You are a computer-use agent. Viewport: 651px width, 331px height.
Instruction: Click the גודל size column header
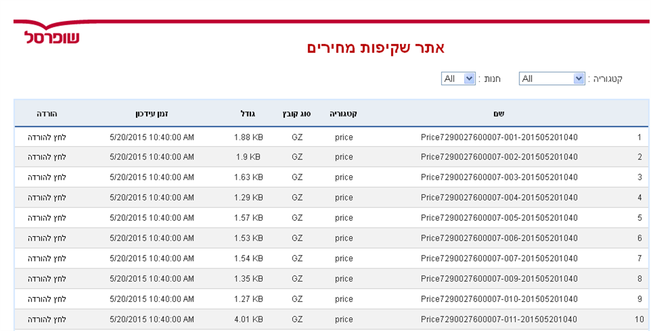[247, 114]
